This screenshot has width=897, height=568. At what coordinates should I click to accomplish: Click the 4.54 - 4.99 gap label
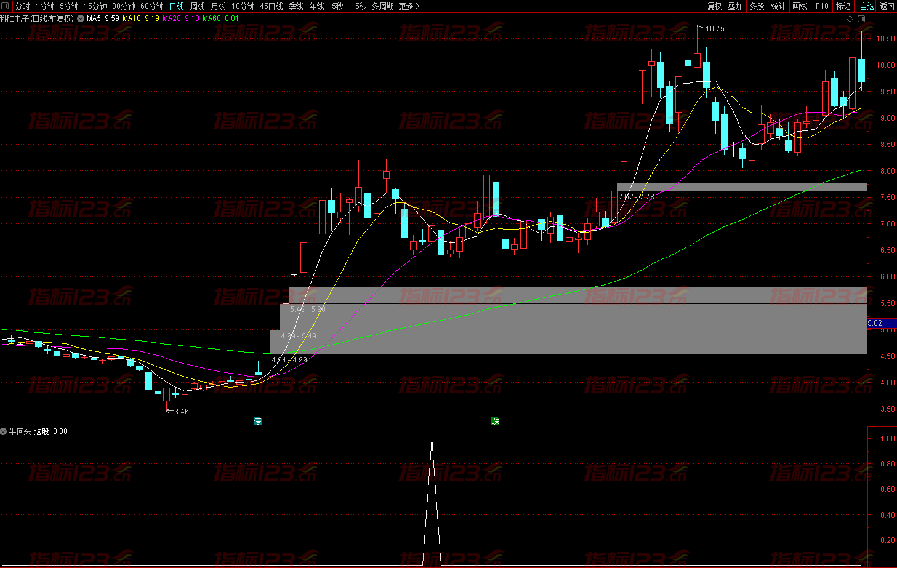tap(289, 360)
